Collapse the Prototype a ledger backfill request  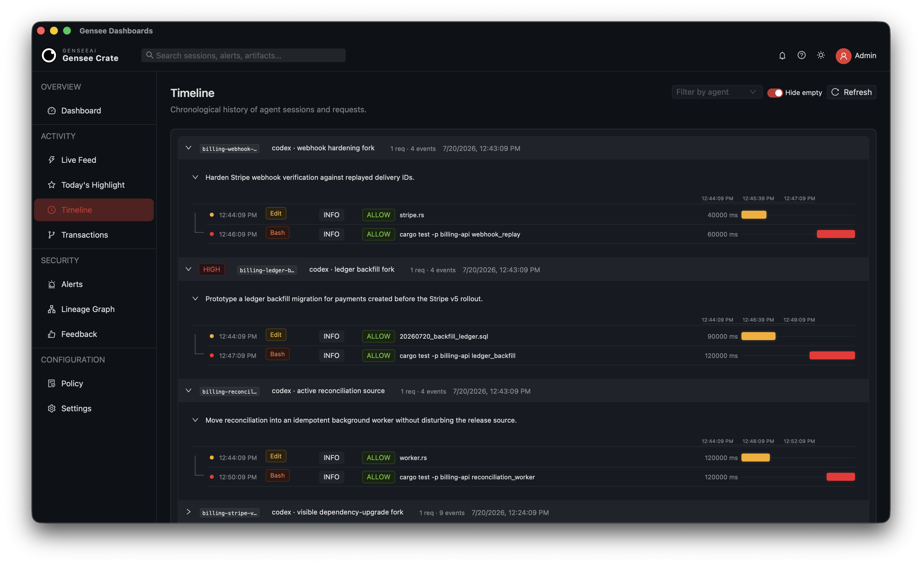(x=195, y=298)
